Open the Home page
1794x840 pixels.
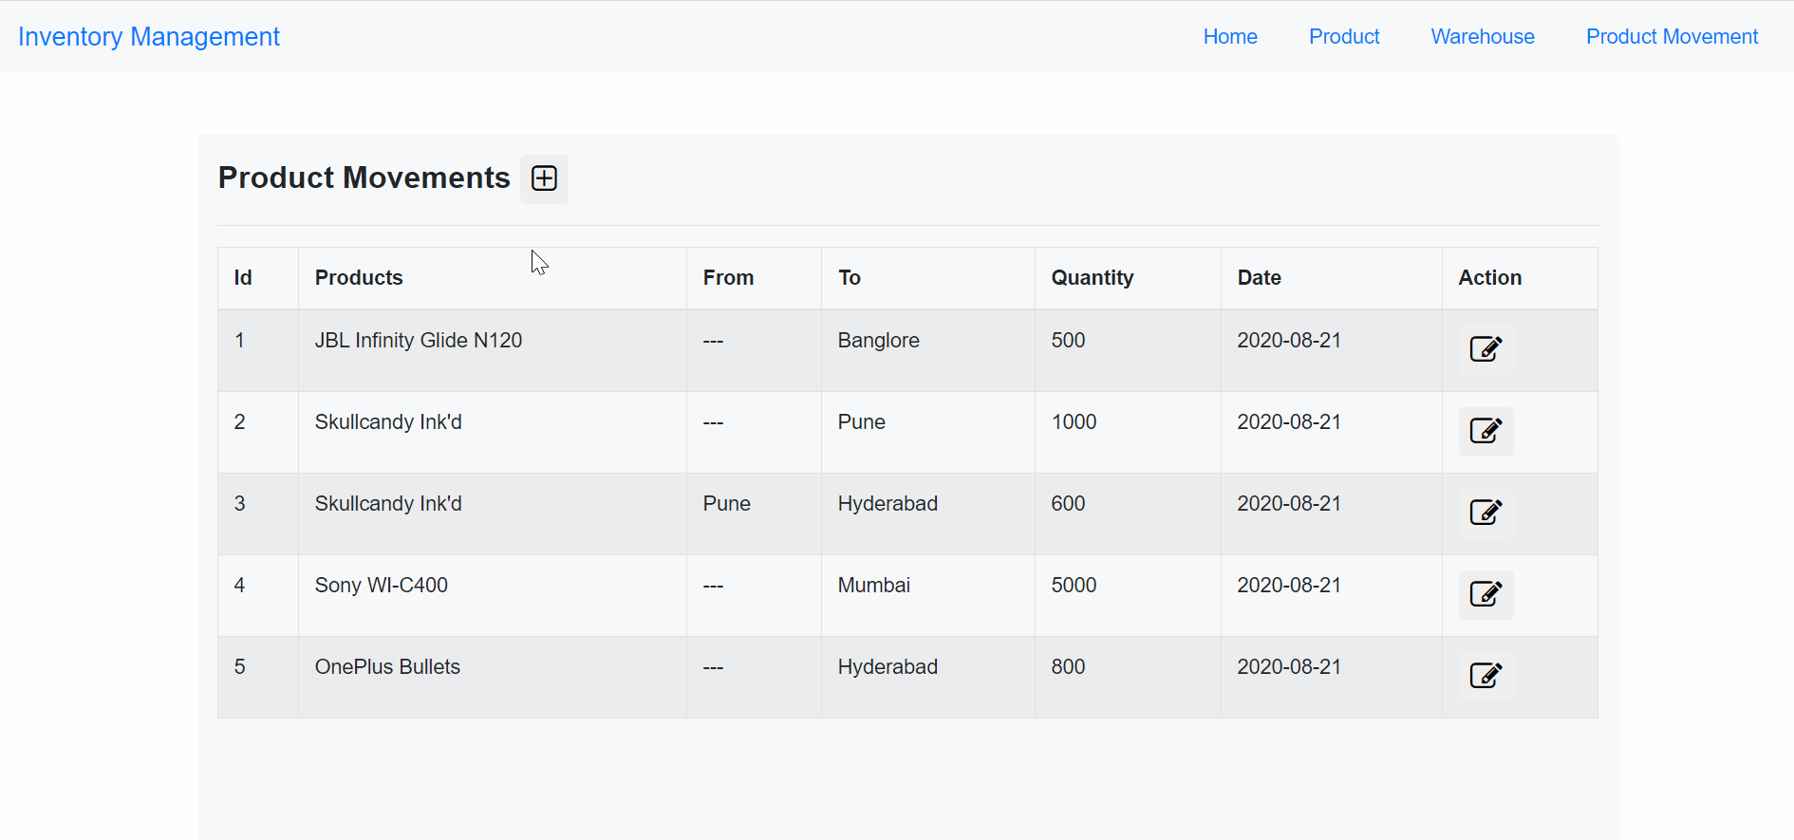pyautogui.click(x=1230, y=36)
